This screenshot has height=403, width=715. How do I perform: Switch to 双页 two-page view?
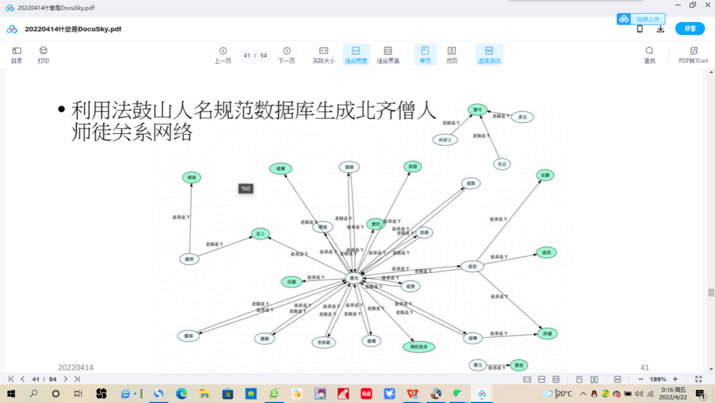point(452,55)
